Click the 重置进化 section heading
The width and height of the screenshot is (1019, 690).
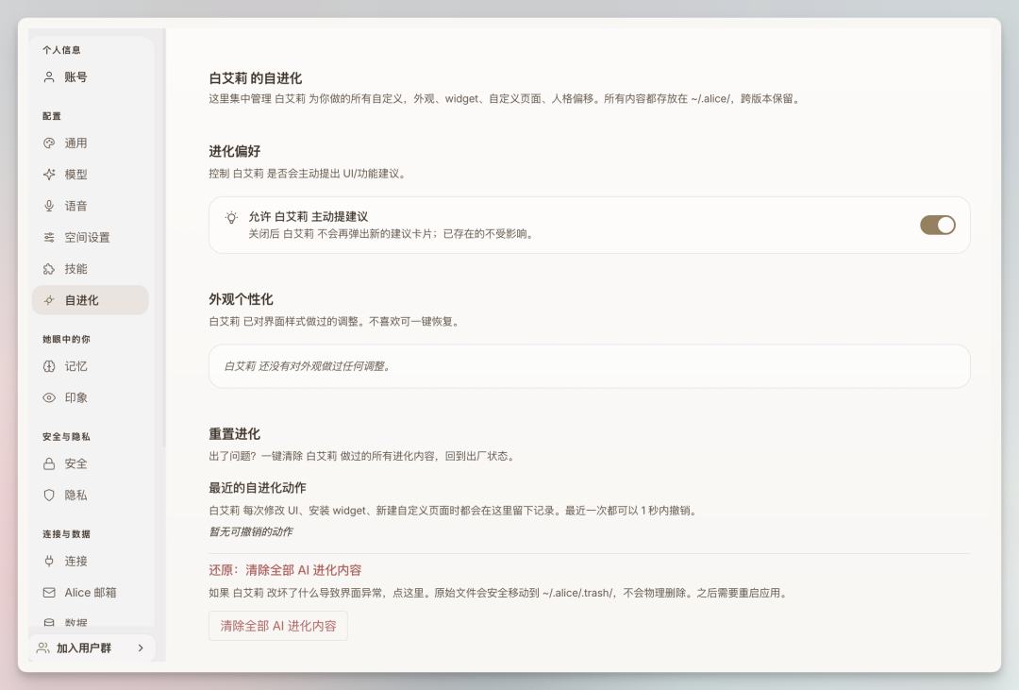[x=235, y=434]
